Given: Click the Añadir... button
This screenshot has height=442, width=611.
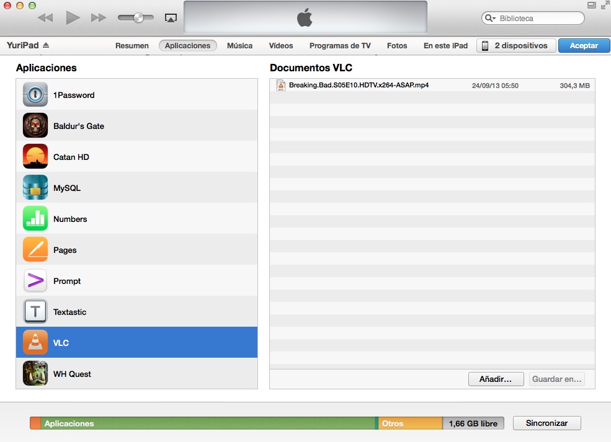Looking at the screenshot, I should [x=496, y=379].
